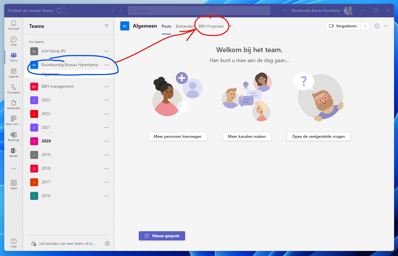Open channel info pane
Viewport: 398px width, 256px height.
click(x=377, y=26)
